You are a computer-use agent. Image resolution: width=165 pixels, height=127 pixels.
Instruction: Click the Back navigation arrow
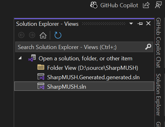click(21, 35)
